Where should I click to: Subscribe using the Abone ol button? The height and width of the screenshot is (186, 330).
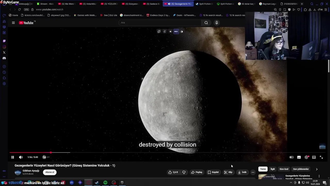click(x=50, y=172)
